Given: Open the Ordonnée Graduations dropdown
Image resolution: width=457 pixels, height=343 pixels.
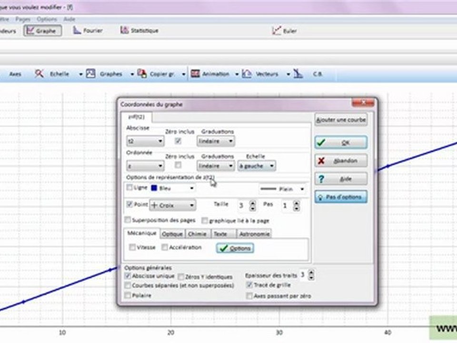Looking at the screenshot, I should click(215, 166).
